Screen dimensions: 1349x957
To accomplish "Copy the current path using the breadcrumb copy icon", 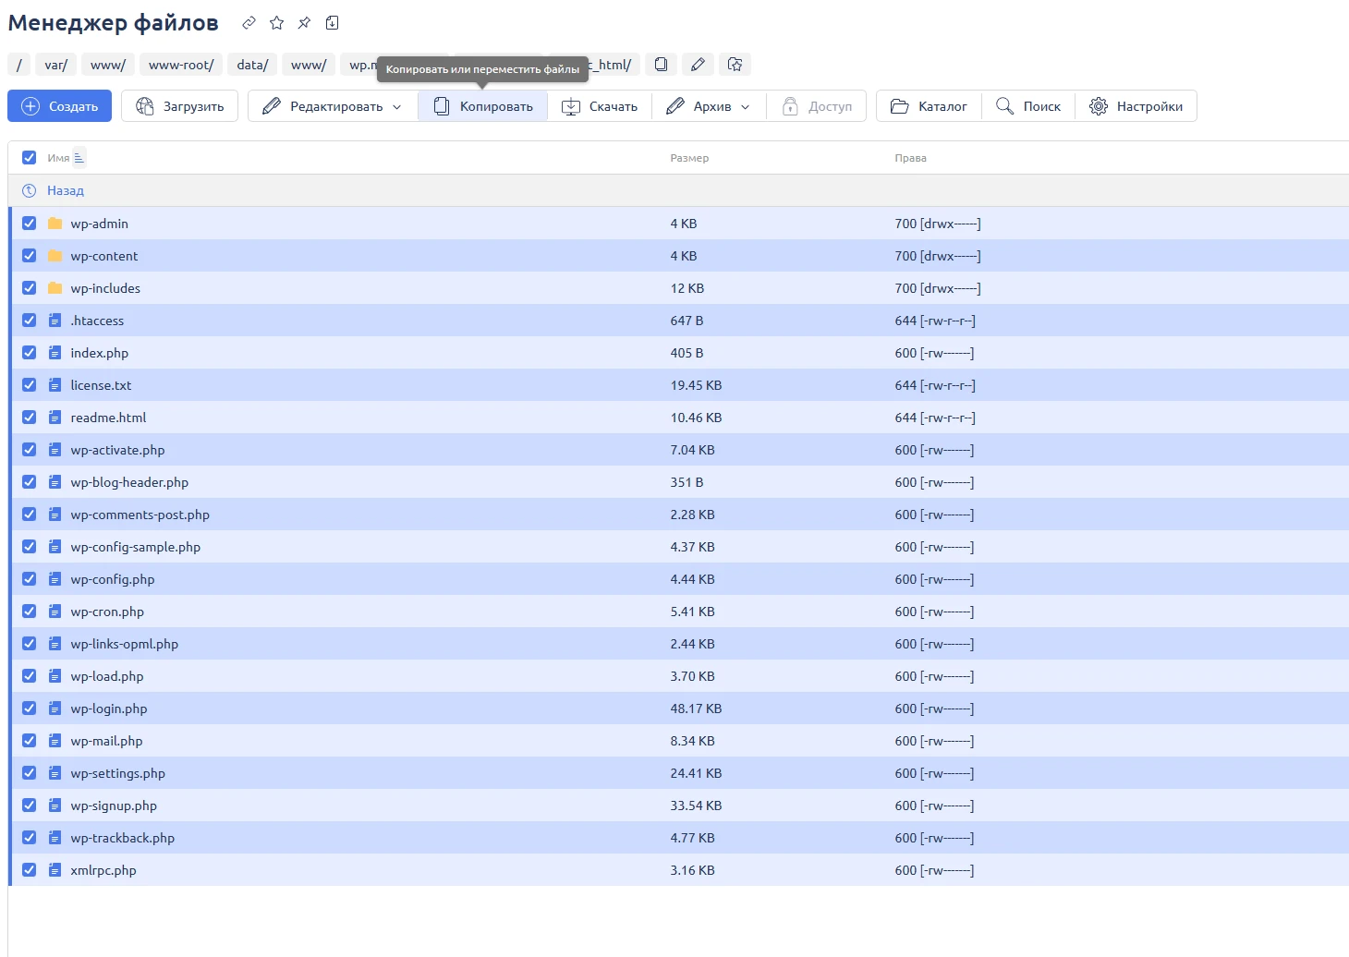I will click(661, 65).
